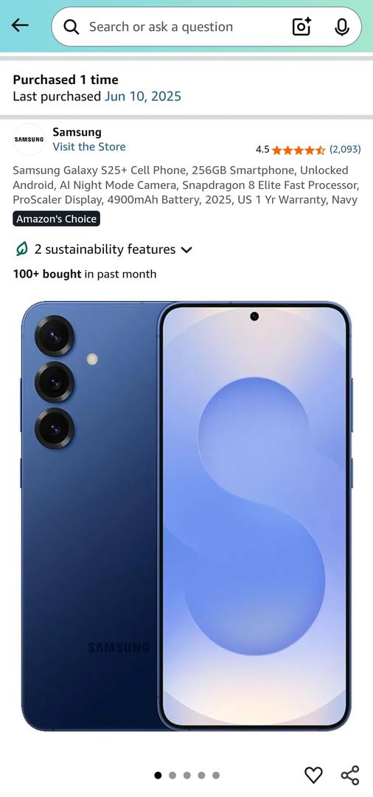Screen dimensions: 373x797
Task: Open the Galaxy S25+ product image
Action: [x=186, y=516]
